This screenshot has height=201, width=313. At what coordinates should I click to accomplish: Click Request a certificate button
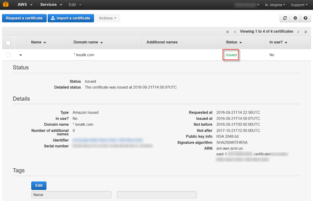24,18
